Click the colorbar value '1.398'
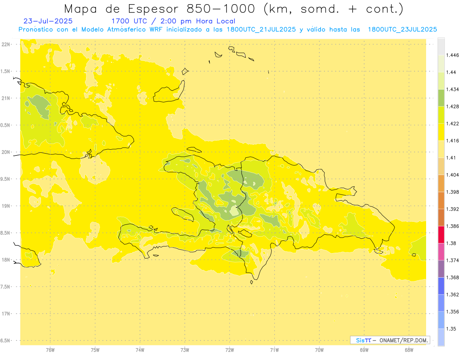Viewport: 459px width, 355px height. [x=452, y=192]
